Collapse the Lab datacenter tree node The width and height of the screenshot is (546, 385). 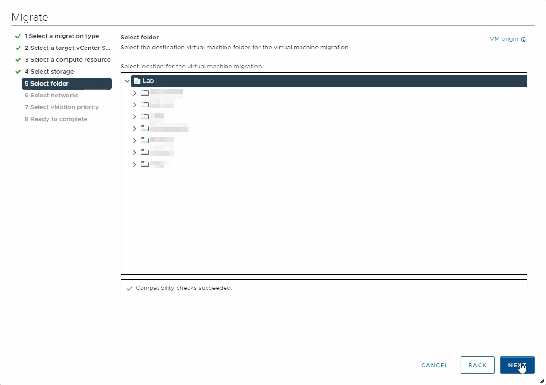[127, 81]
